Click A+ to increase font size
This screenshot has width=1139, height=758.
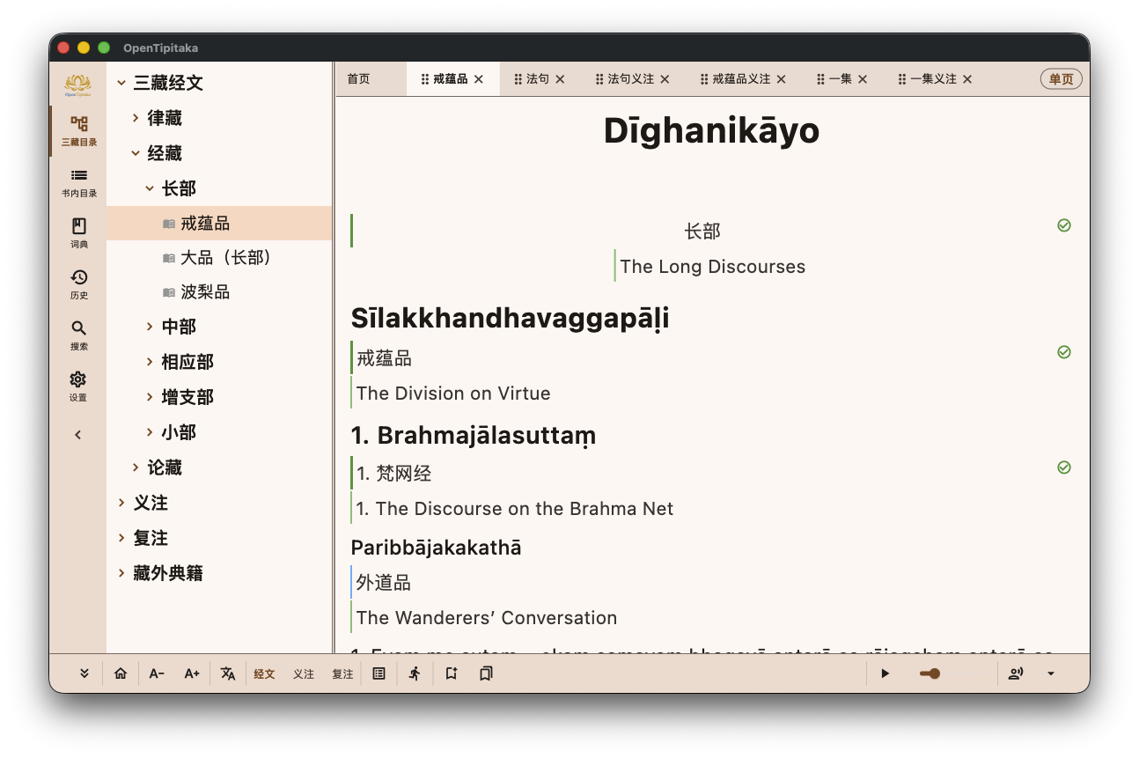click(192, 673)
